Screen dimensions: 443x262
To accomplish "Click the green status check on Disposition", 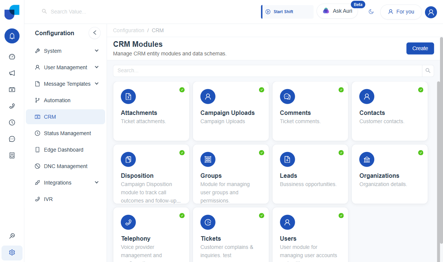I will 182,153.
